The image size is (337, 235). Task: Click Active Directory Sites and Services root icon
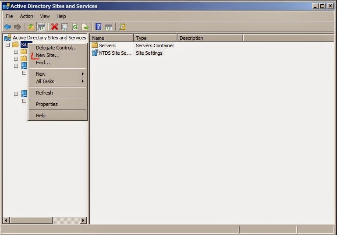tap(7, 38)
